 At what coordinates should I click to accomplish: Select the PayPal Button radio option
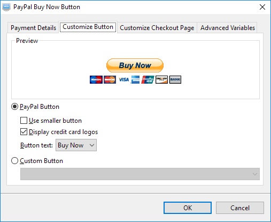pyautogui.click(x=14, y=107)
